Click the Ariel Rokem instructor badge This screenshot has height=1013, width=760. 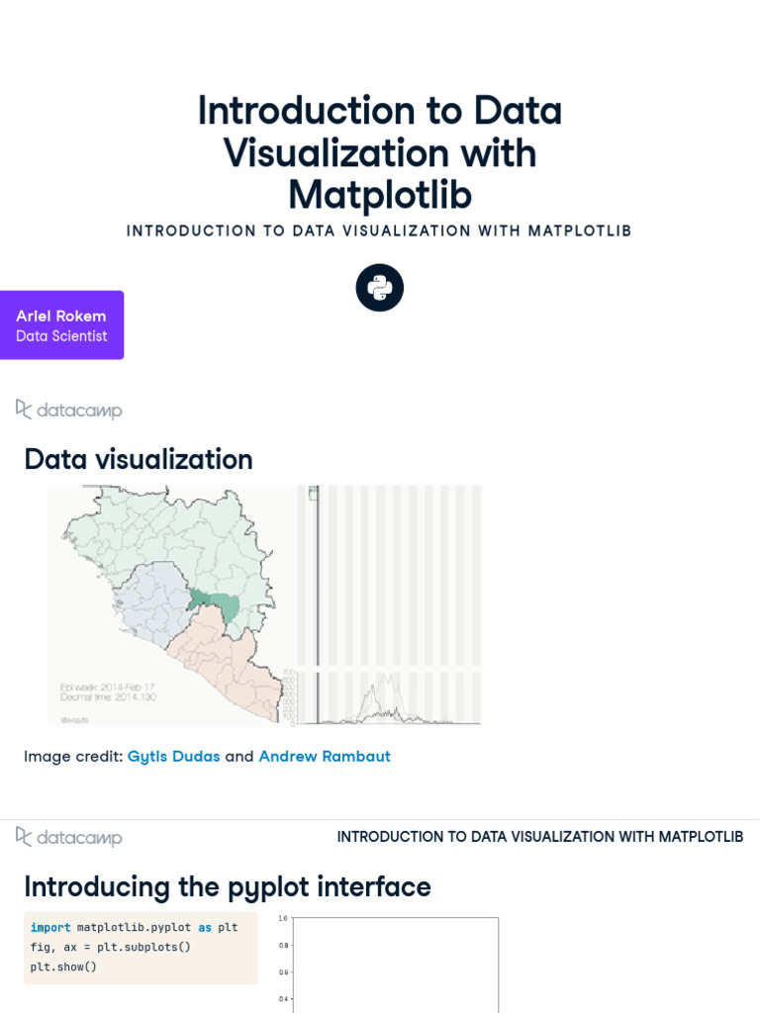61,325
